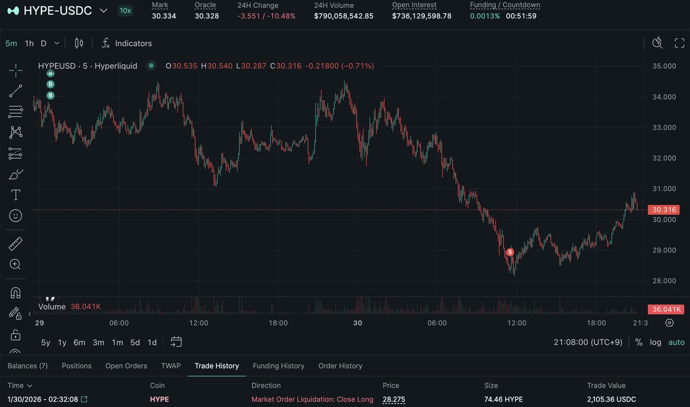Image resolution: width=690 pixels, height=407 pixels.
Task: Open the HYPE-USDC pair selector dropdown
Action: point(103,10)
